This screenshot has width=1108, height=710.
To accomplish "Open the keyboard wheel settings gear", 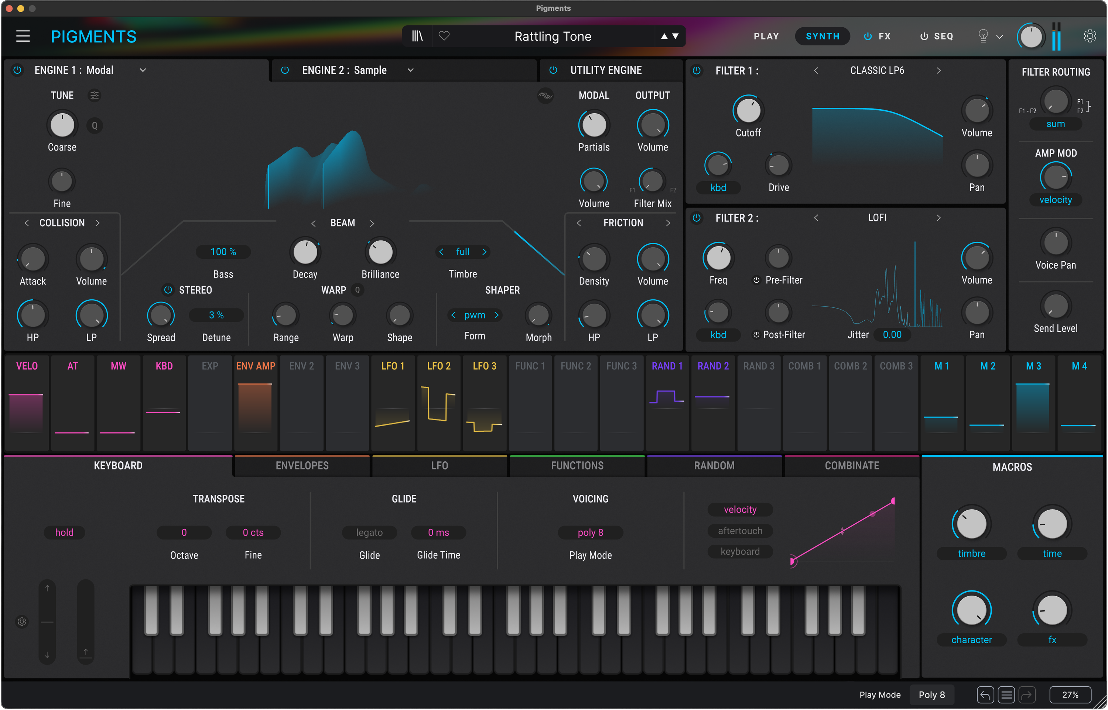I will point(22,621).
